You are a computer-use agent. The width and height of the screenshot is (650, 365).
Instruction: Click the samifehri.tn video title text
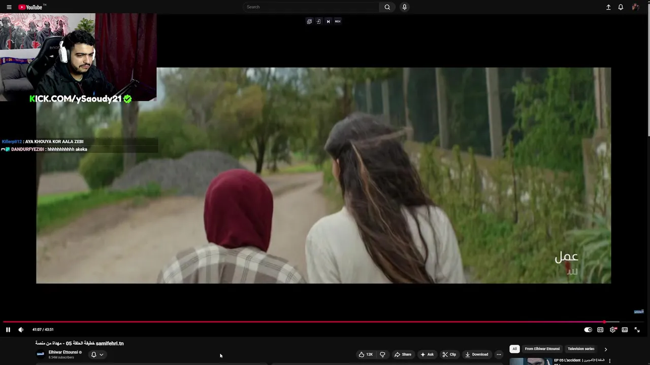coord(80,343)
